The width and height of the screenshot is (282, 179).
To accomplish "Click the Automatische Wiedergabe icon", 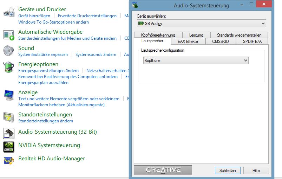I will [x=9, y=35].
